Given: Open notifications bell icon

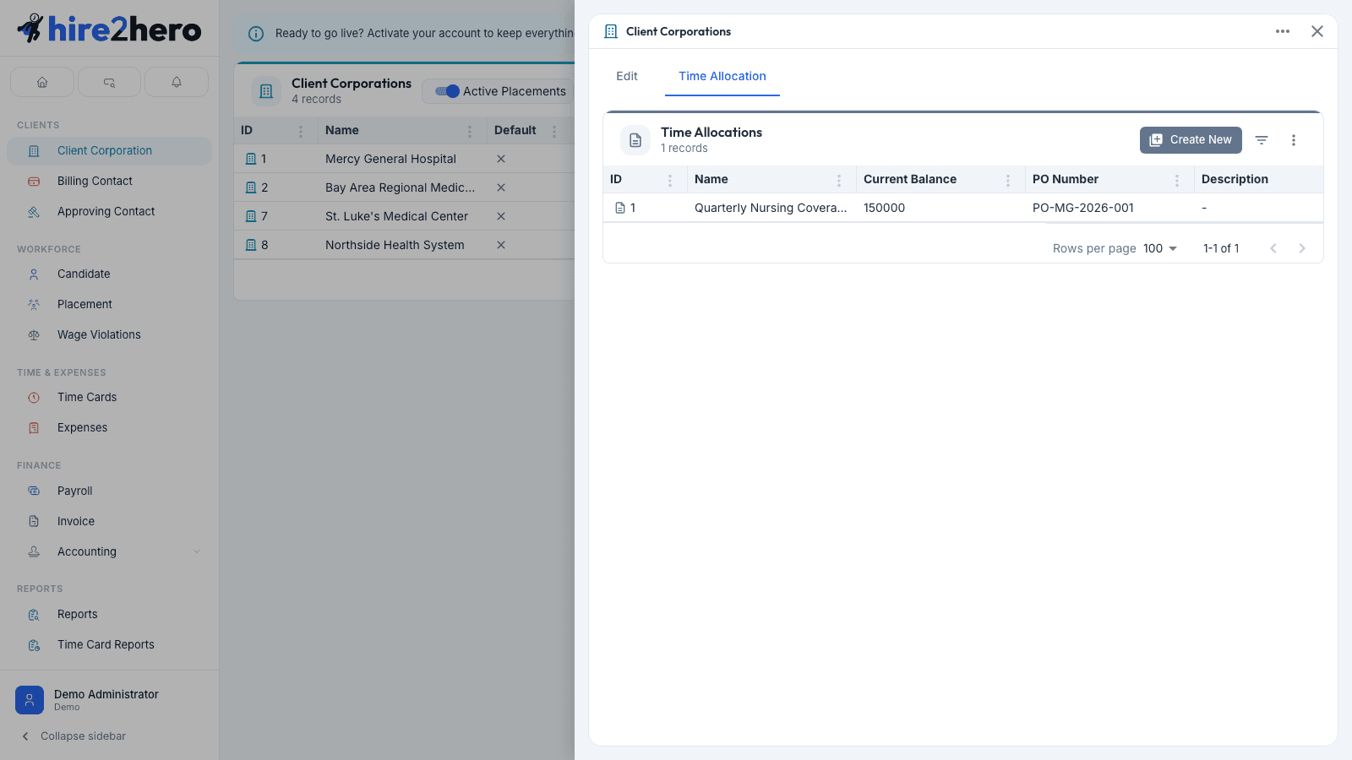Looking at the screenshot, I should point(177,82).
